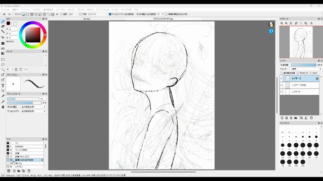This screenshot has height=181, width=323.
Task: Toggle the rightmost checkbox in top toolbar
Action: point(166,14)
